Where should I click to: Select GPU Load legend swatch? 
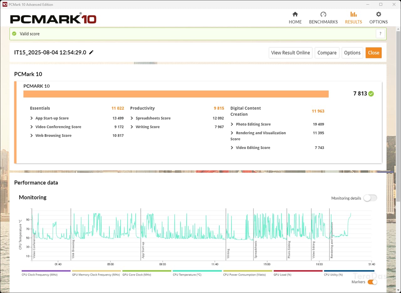(298, 271)
